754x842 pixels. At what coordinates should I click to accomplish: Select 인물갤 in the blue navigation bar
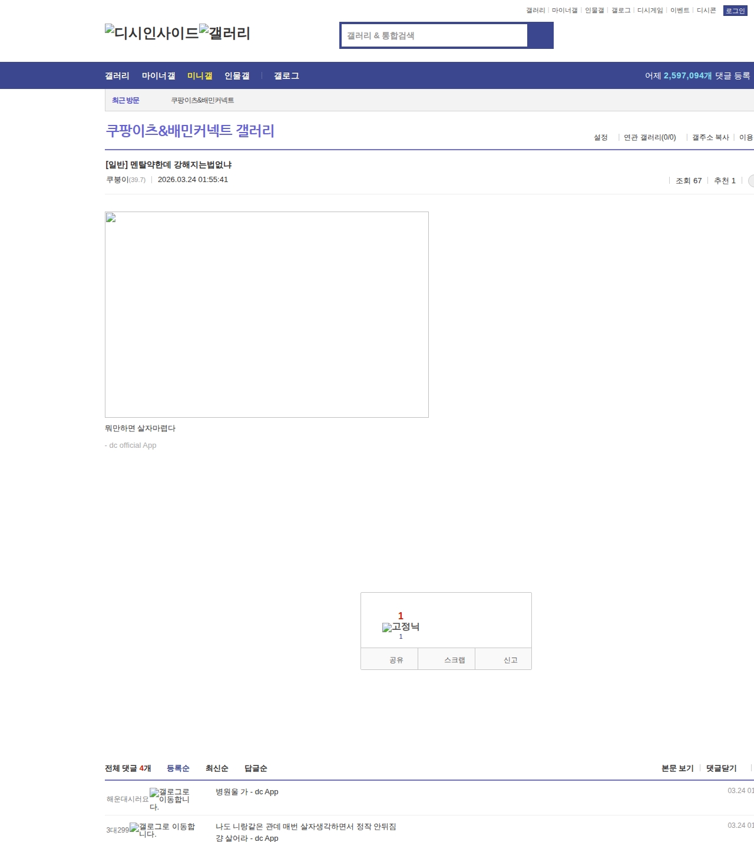click(237, 75)
